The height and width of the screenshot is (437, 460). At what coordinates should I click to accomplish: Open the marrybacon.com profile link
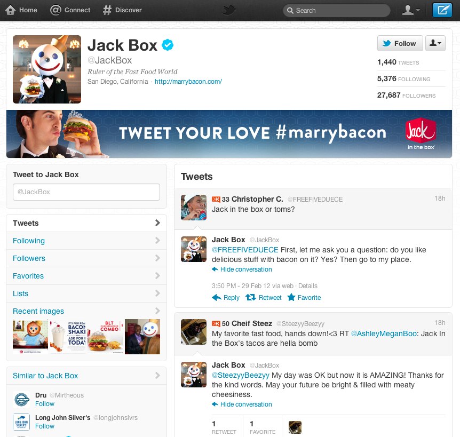[x=188, y=82]
